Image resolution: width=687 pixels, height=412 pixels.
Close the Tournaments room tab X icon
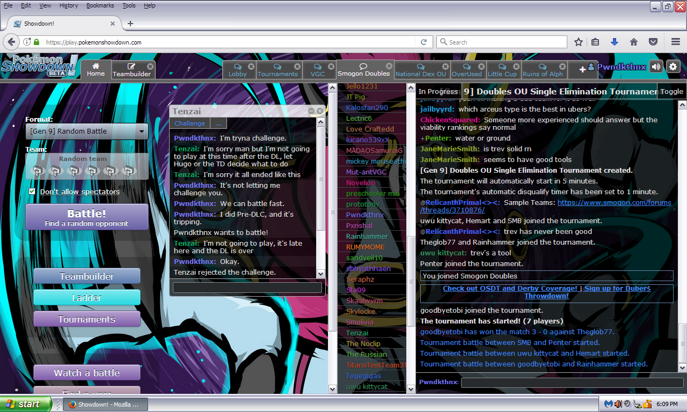296,67
